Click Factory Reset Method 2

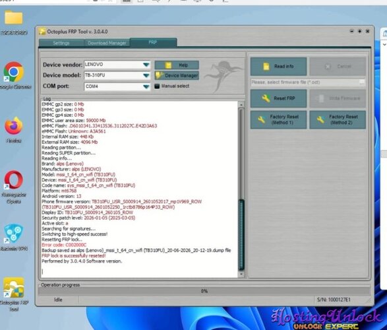tap(338, 119)
